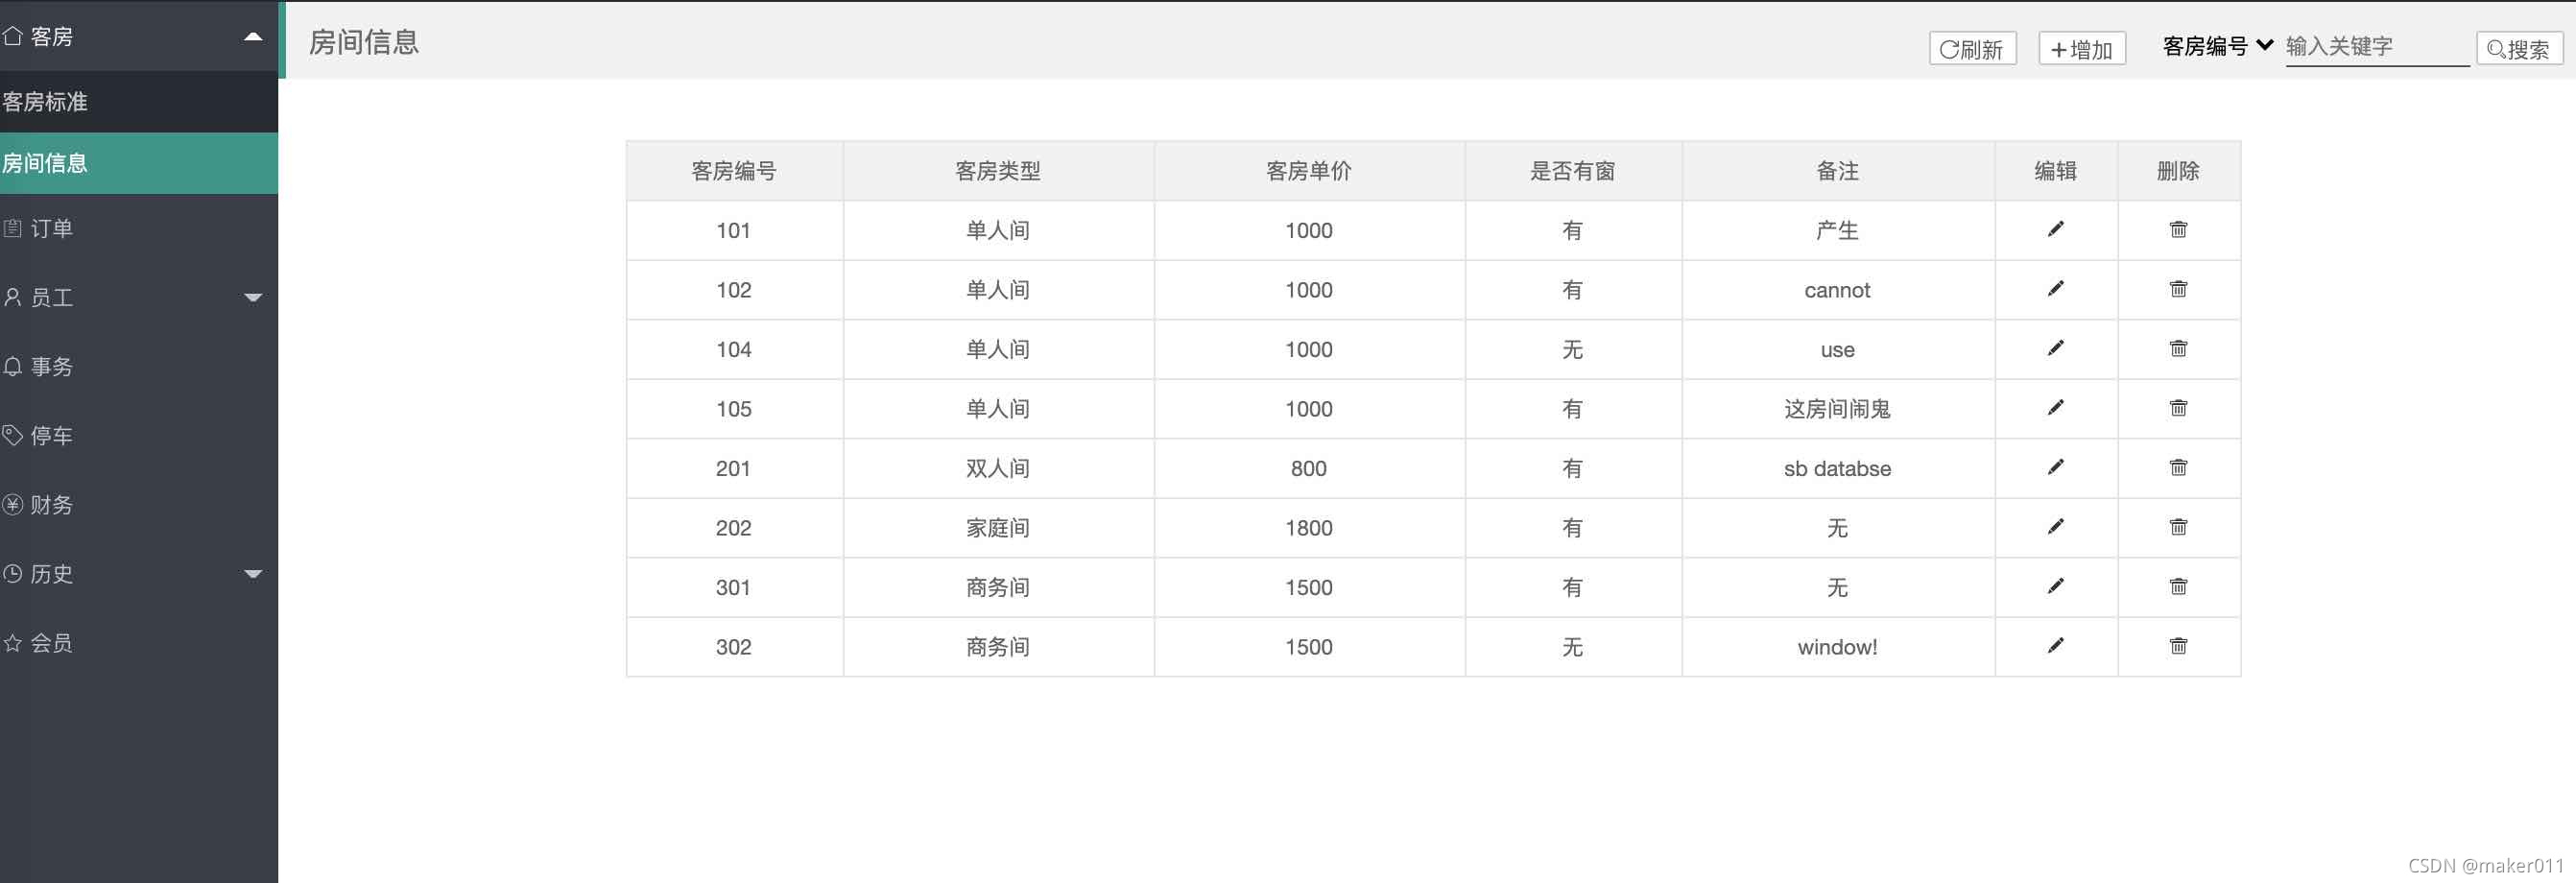Edit room 102 with the pencil icon
Image resolution: width=2576 pixels, height=883 pixels.
[2055, 289]
